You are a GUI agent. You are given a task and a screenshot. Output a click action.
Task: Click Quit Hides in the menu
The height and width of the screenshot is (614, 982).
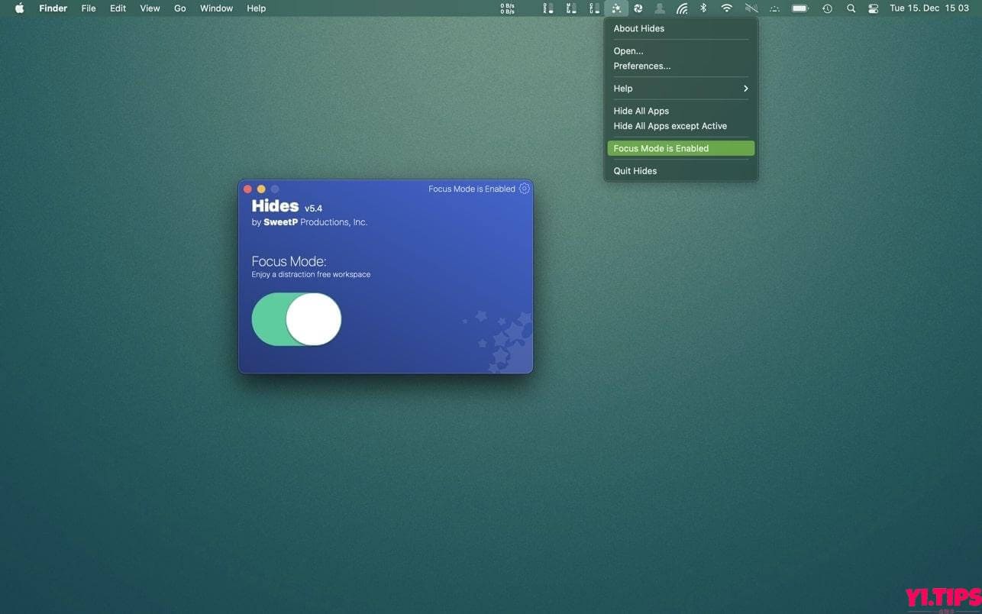(x=635, y=170)
